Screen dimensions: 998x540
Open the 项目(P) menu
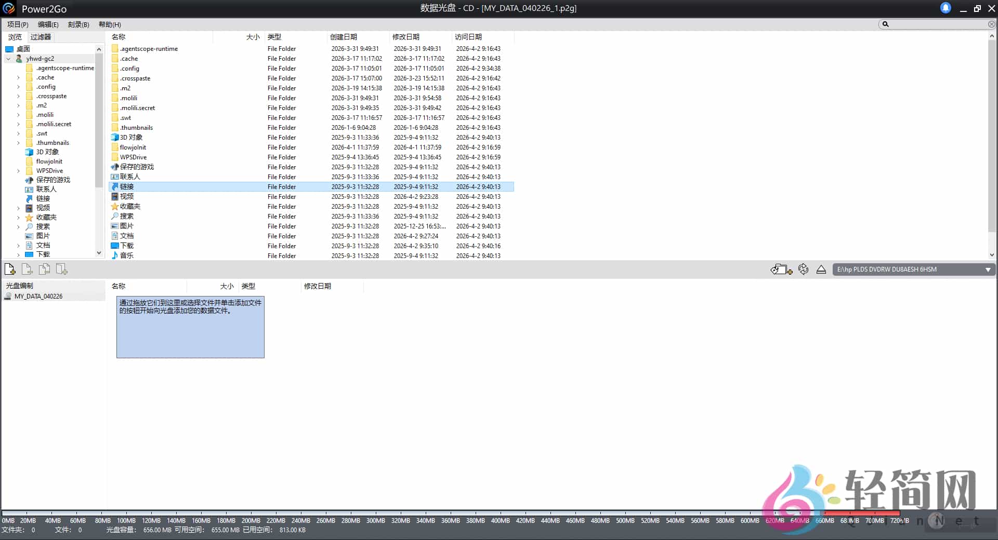[x=18, y=24]
